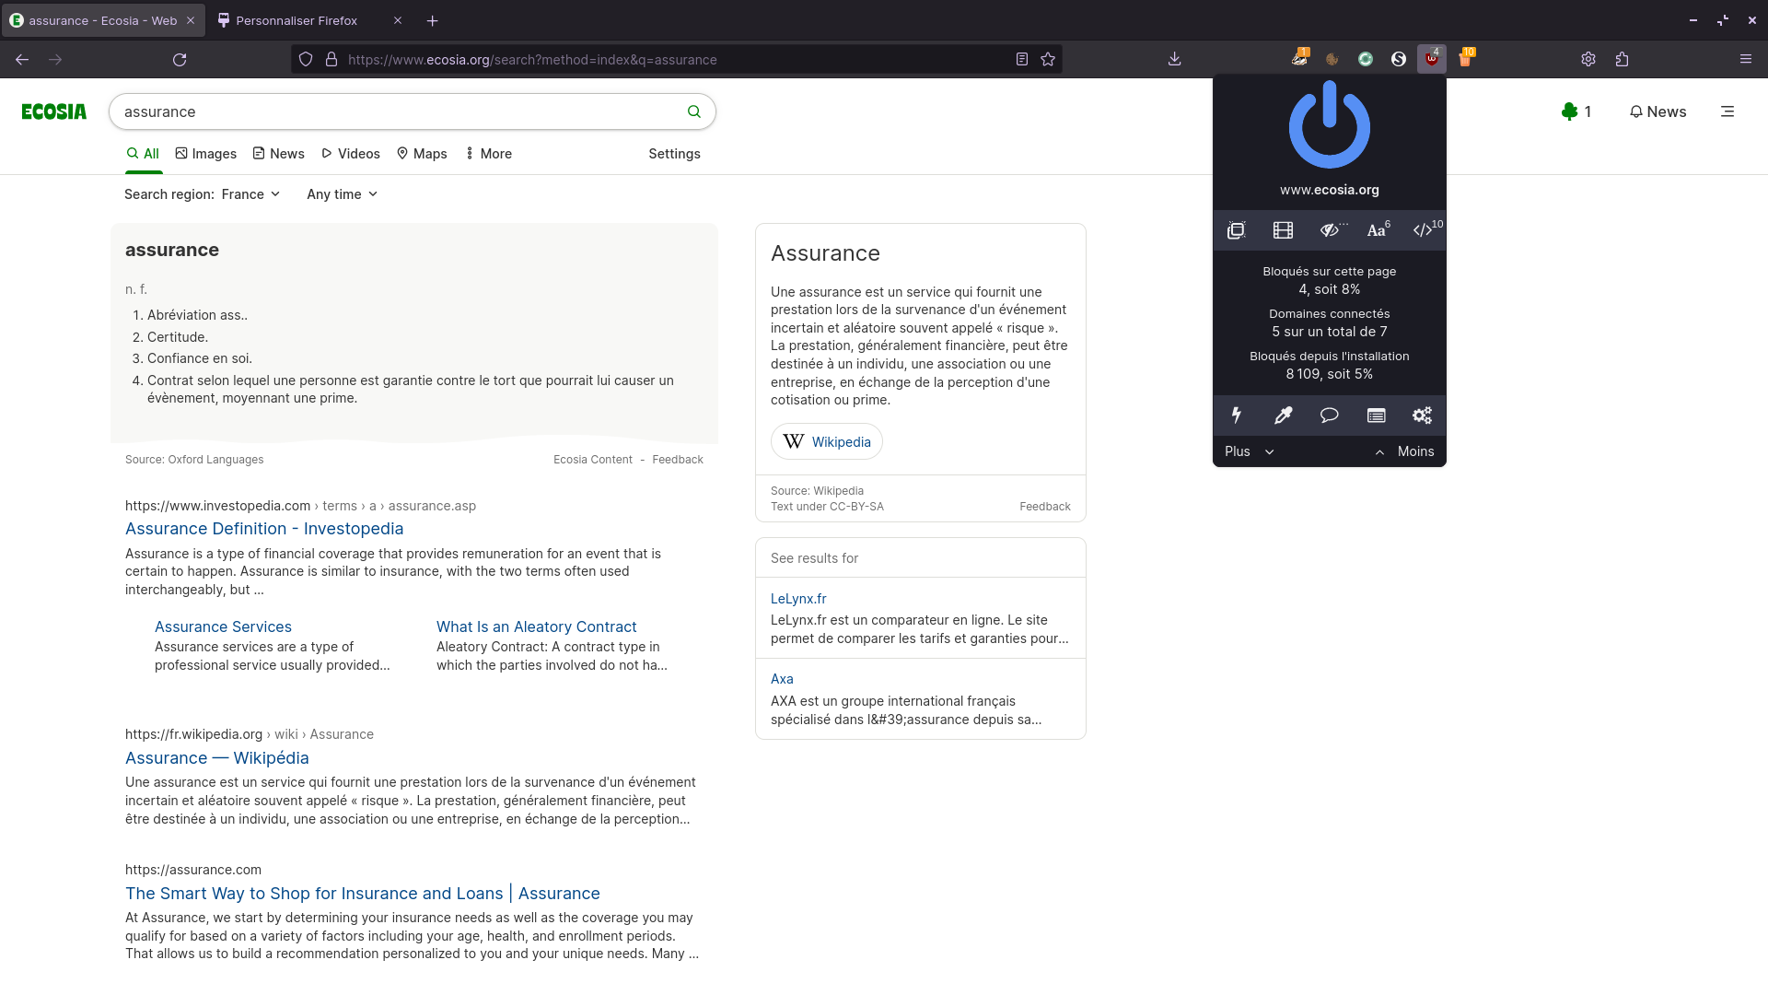Viewport: 1768px width, 995px height.
Task: Click the green circular extension icon in the toolbar
Action: click(x=1366, y=58)
